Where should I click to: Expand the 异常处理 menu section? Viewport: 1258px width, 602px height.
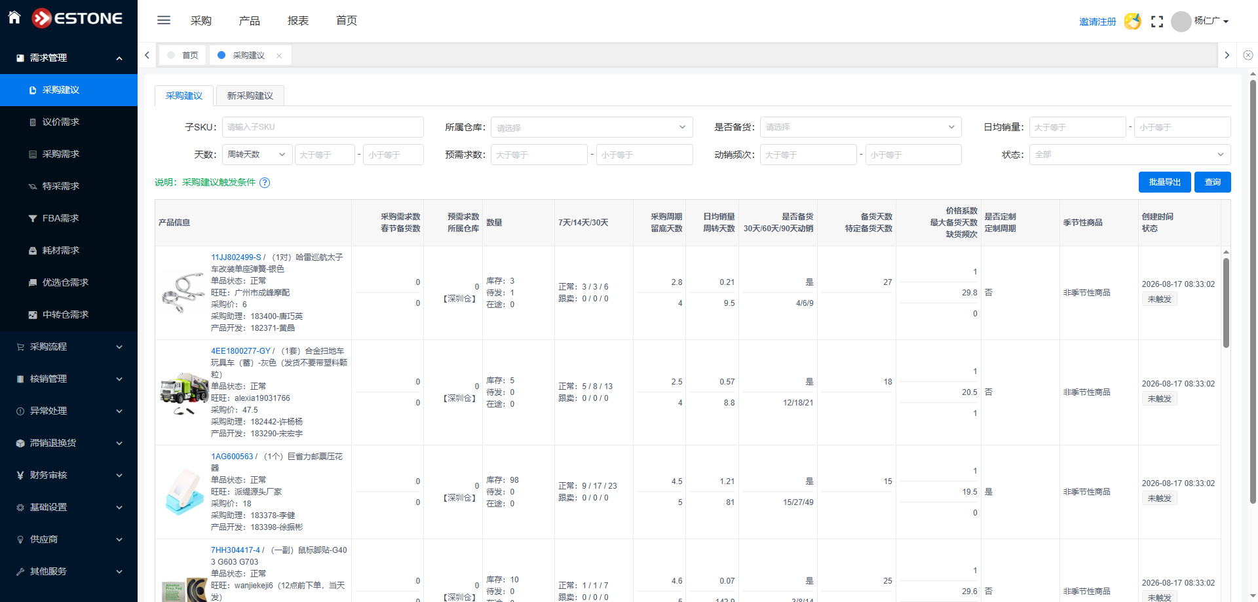[x=119, y=411]
